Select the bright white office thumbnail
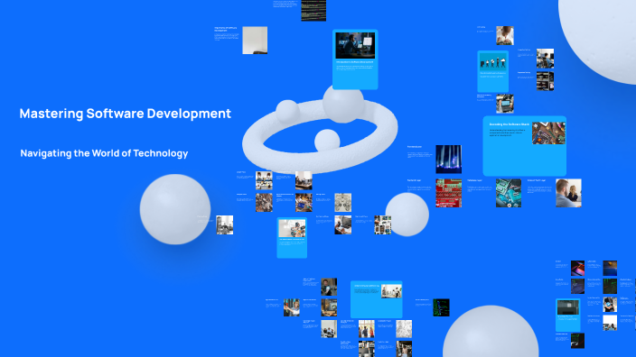636x357 pixels. pos(610,323)
